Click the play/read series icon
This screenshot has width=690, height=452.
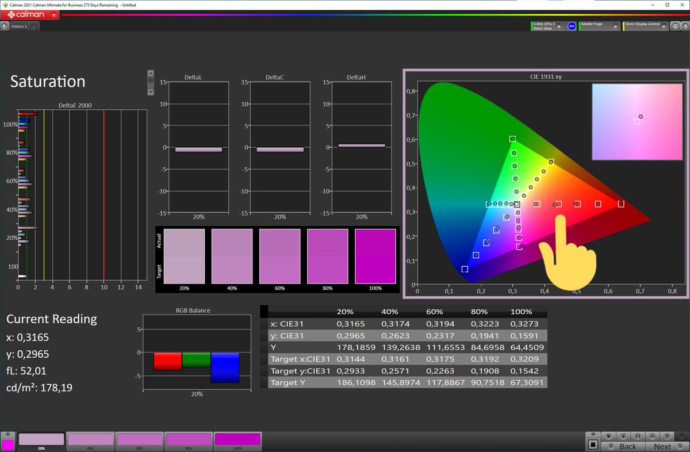[623, 436]
